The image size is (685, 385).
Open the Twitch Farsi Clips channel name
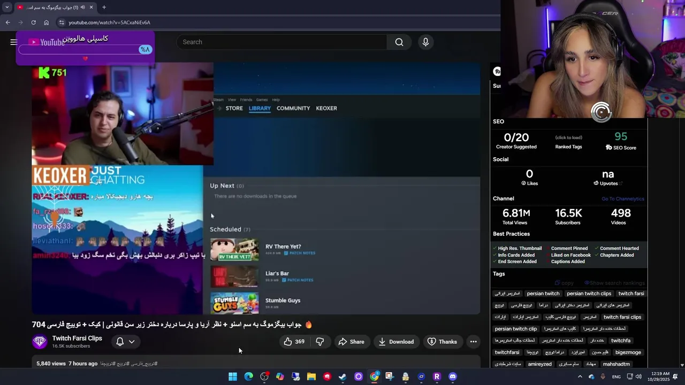(x=77, y=338)
